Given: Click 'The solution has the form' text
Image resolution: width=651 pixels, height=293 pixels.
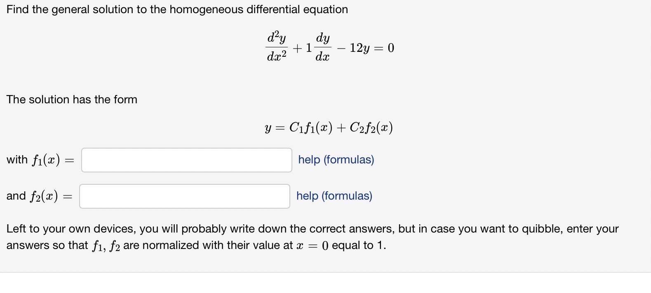Looking at the screenshot, I should (72, 100).
